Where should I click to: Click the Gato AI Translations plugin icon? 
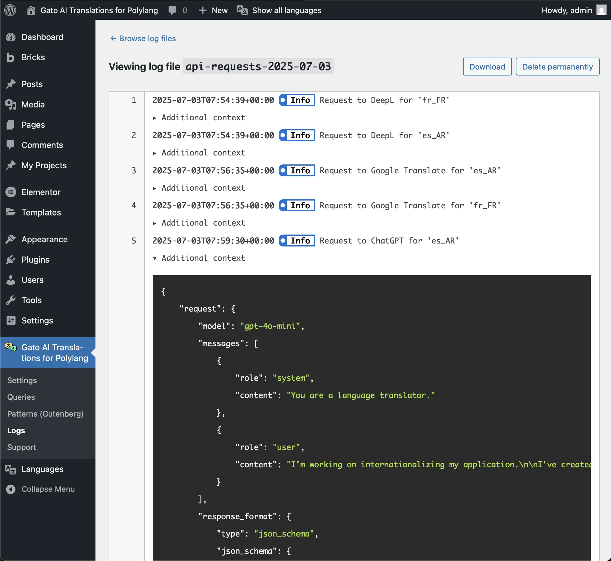pyautogui.click(x=10, y=348)
